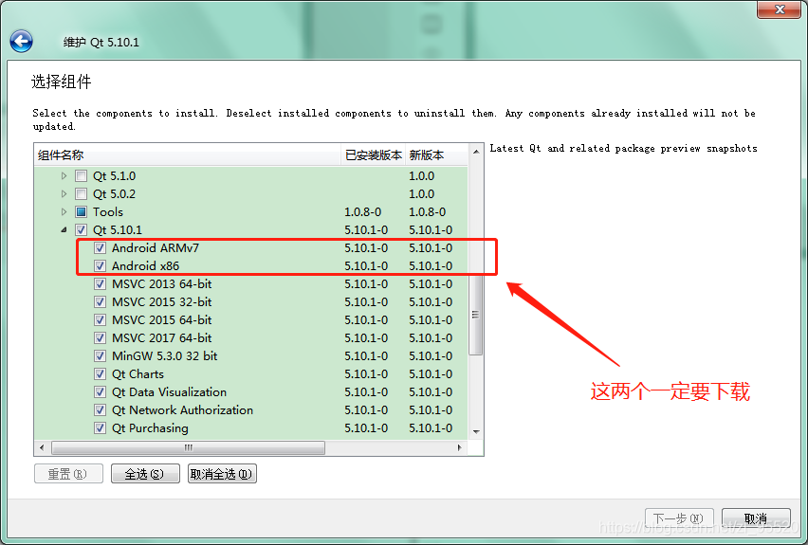
Task: Uncheck the MinGW 5.3.0 32 bit checkbox
Action: [100, 356]
